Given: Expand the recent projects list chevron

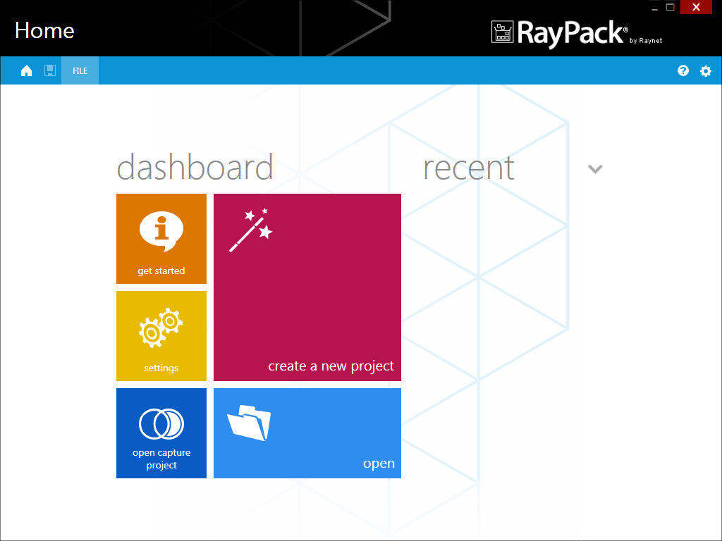Looking at the screenshot, I should tap(595, 169).
